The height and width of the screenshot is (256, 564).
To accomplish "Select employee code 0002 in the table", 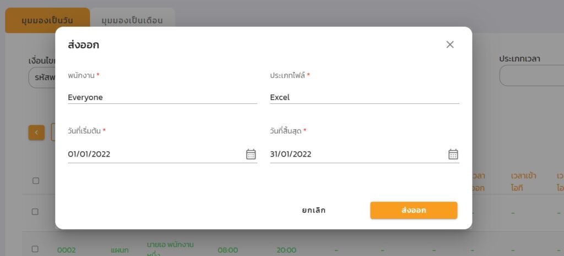I will point(67,250).
